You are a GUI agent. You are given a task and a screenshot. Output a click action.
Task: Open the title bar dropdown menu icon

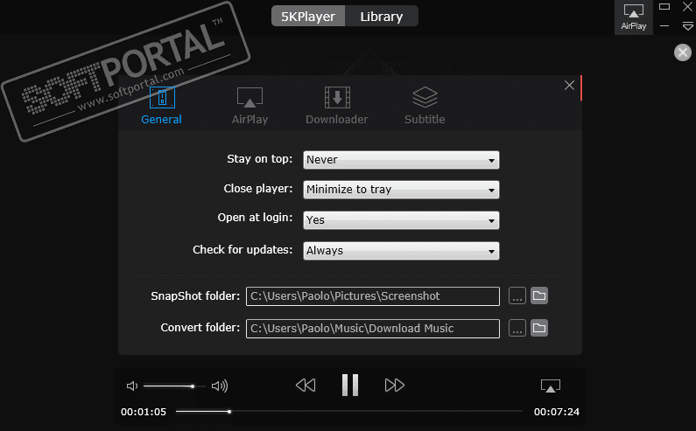[687, 26]
